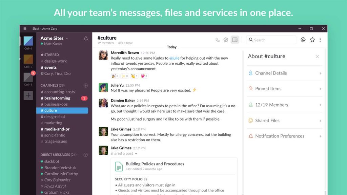
Task: Open the hamburger menu in the title bar
Action: pos(25,29)
